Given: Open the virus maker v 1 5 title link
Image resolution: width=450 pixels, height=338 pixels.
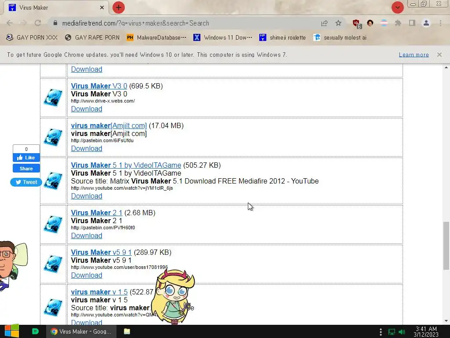Looking at the screenshot, I should (99, 292).
